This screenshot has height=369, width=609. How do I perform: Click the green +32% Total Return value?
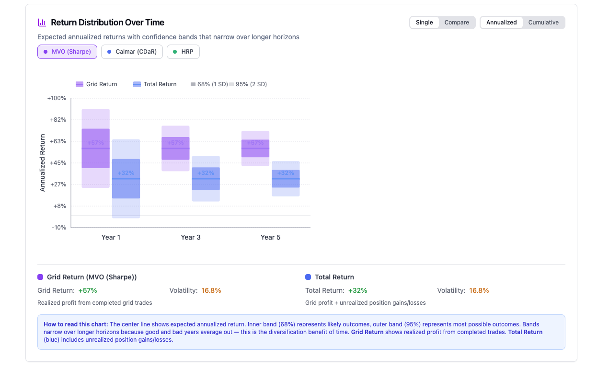[x=357, y=290]
